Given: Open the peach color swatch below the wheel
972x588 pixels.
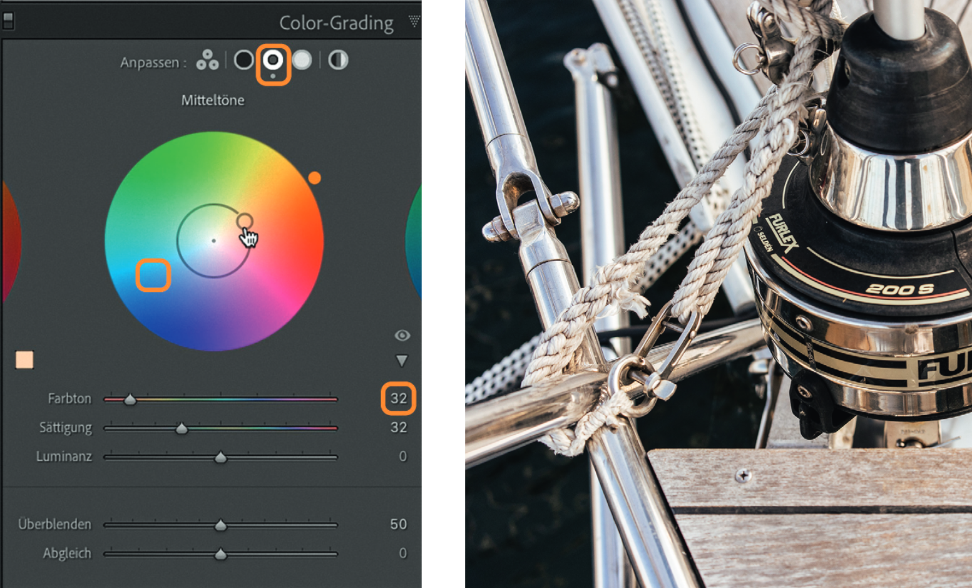Looking at the screenshot, I should (x=24, y=360).
